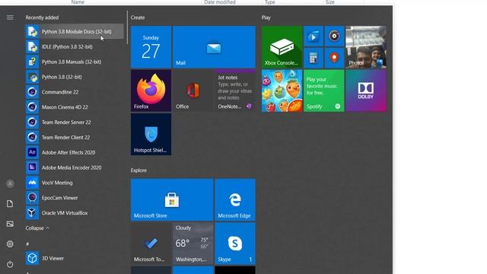Click the Play group header
Screen dimensions: 487x274
pyautogui.click(x=266, y=18)
